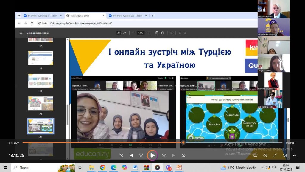Skip back 10 seconds in video
This screenshot has height=172, width=305.
pos(141,155)
